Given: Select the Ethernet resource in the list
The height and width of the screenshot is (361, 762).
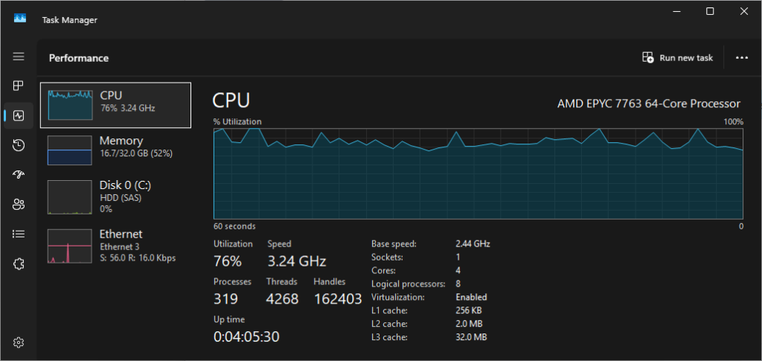Looking at the screenshot, I should [x=115, y=246].
